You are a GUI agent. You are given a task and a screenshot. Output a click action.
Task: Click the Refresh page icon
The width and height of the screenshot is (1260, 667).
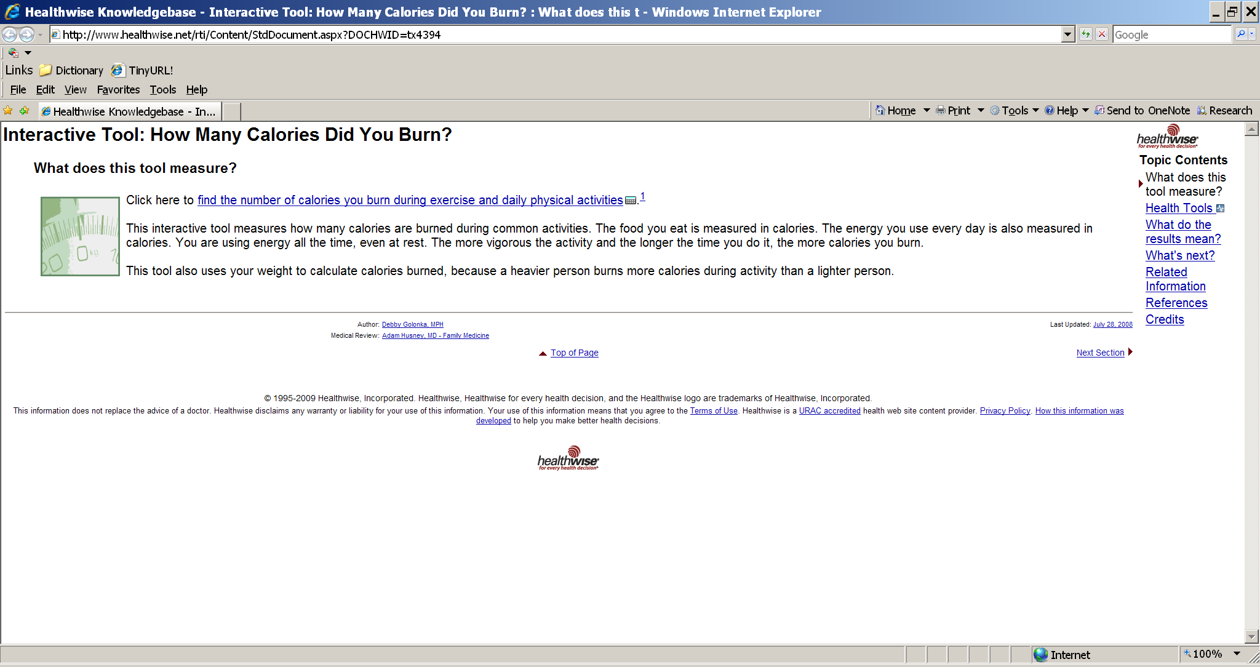coord(1086,34)
